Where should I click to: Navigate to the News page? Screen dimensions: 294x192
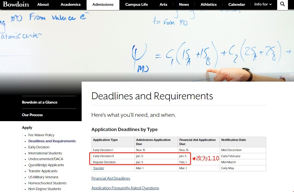184,4
